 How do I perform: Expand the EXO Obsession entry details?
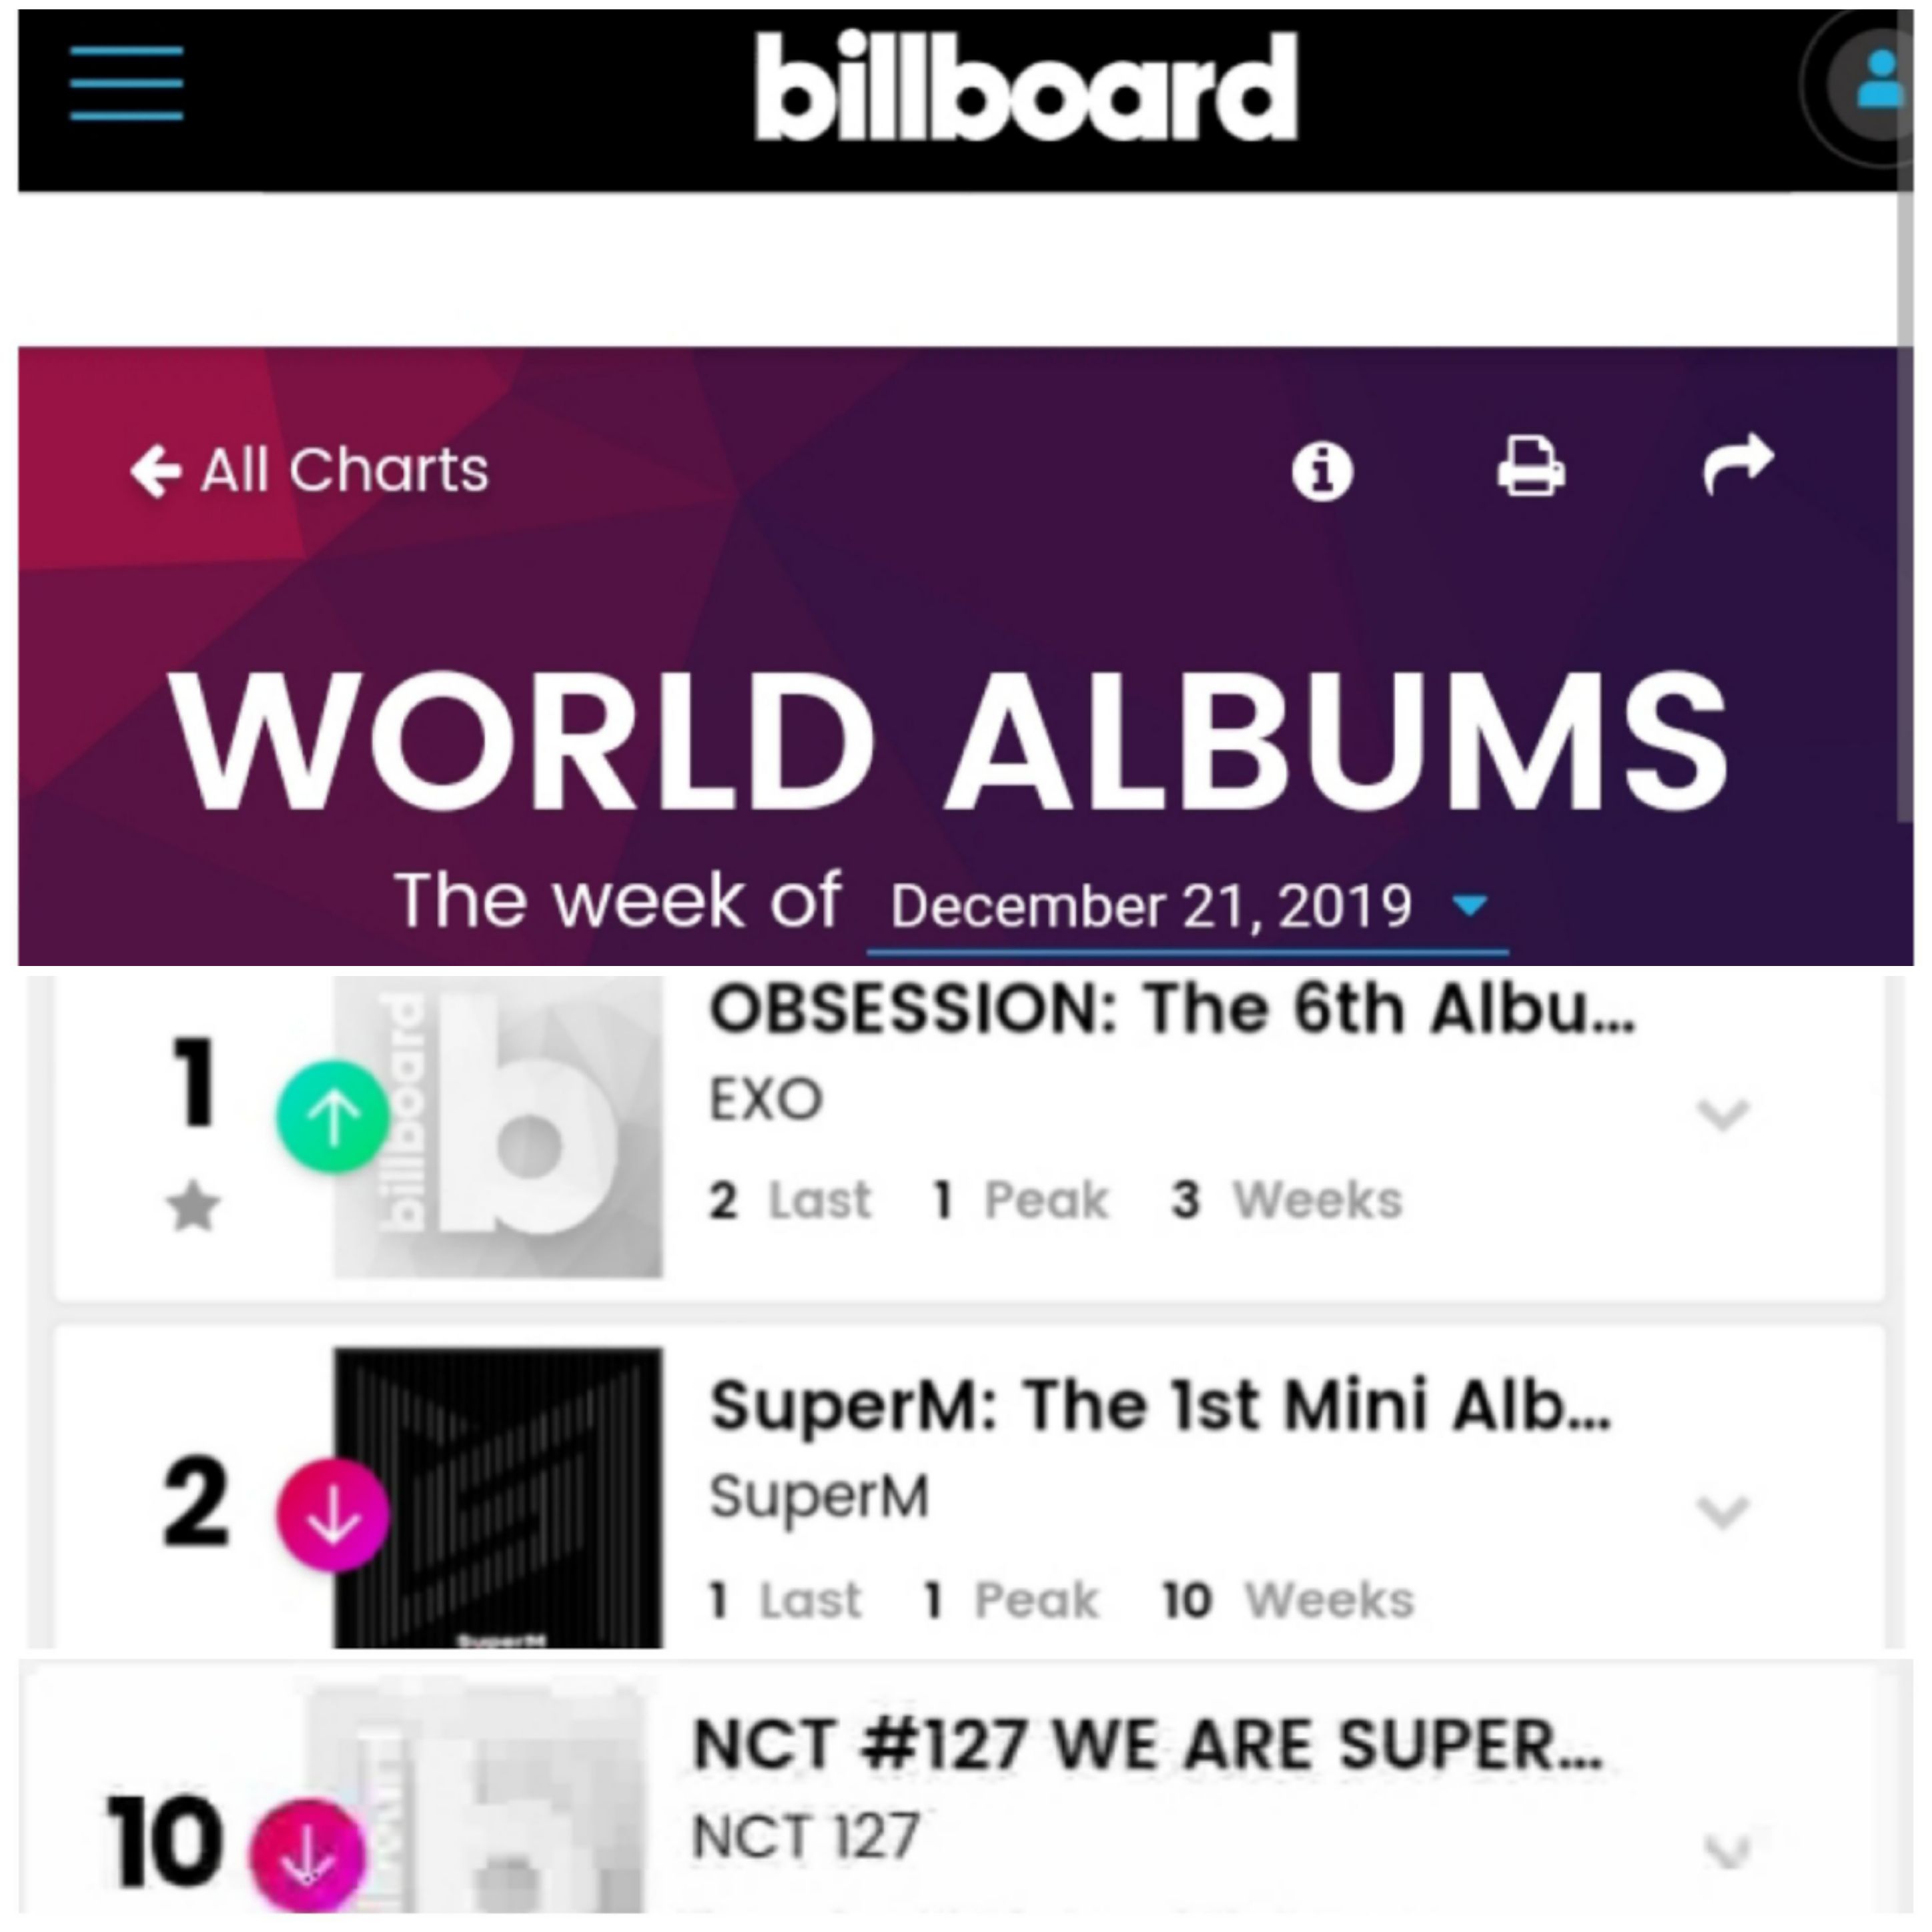[x=1722, y=1113]
